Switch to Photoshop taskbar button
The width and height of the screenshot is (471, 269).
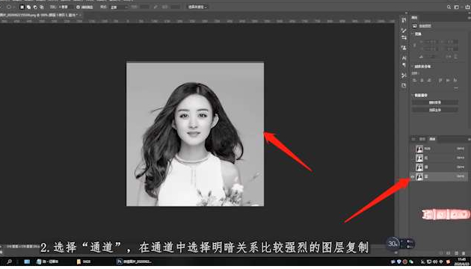pos(134,262)
